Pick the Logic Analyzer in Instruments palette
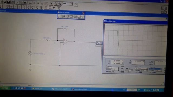The image size is (173, 97). click(79, 17)
